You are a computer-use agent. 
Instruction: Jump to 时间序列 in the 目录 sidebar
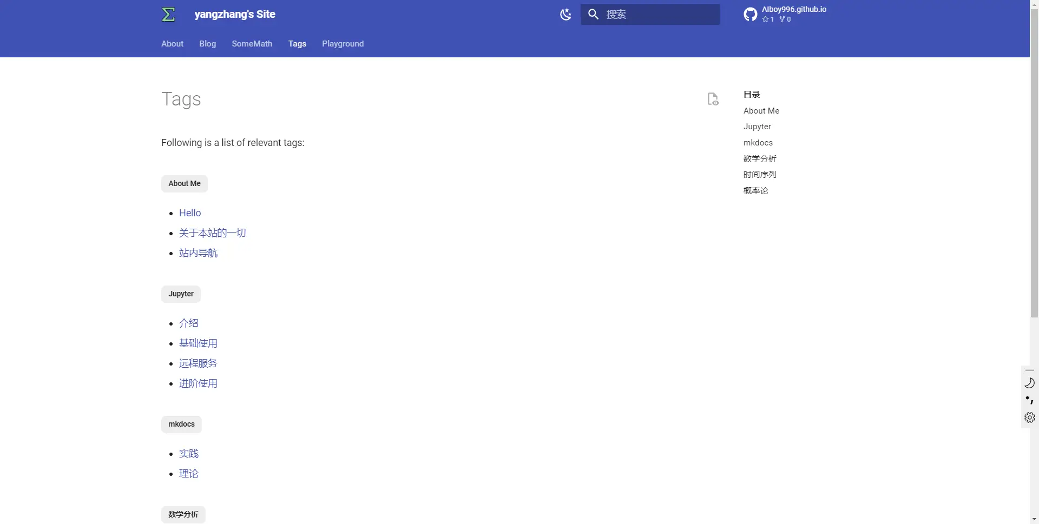click(x=759, y=175)
